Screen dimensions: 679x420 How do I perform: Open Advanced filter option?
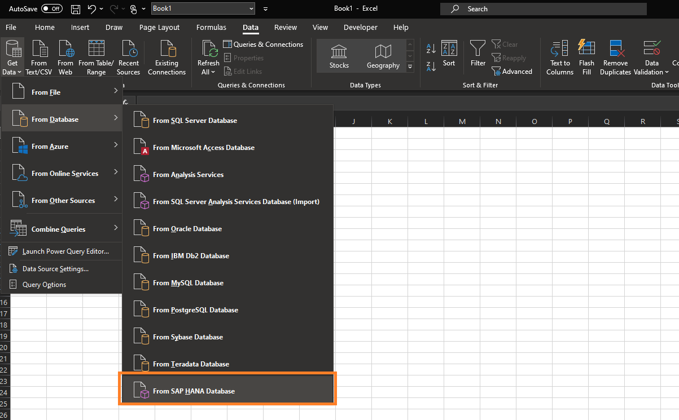click(512, 72)
